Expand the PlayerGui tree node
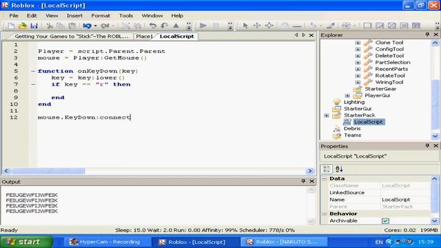The width and height of the screenshot is (441, 248). click(x=347, y=96)
